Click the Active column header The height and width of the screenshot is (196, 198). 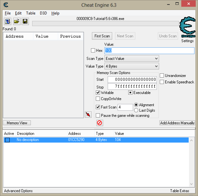tap(9, 134)
